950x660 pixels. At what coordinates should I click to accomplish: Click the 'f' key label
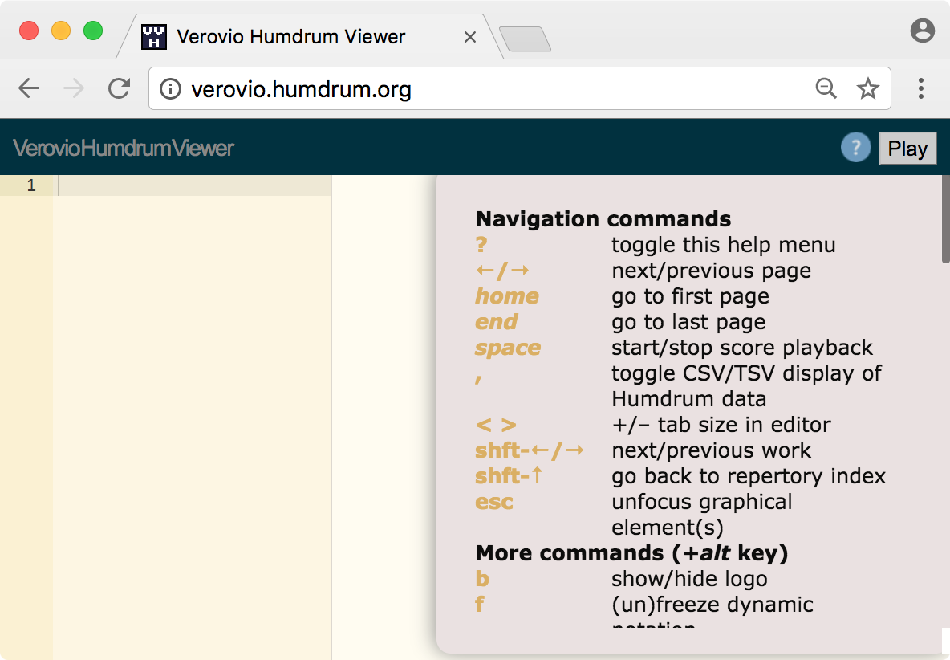click(x=480, y=605)
